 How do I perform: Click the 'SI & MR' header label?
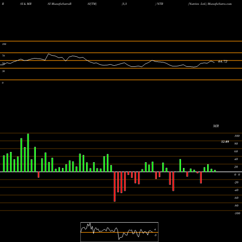26,4
